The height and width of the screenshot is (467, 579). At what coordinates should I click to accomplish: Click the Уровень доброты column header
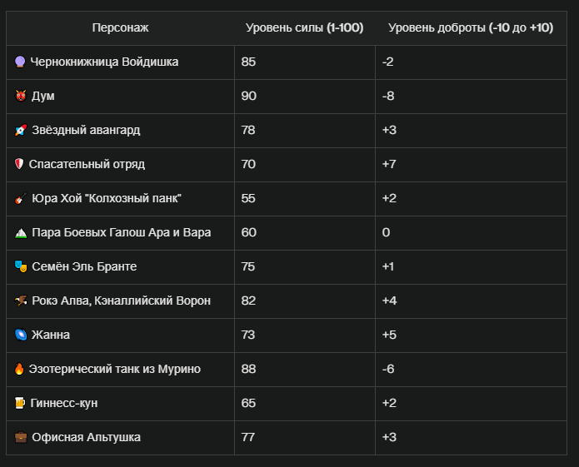pos(471,27)
